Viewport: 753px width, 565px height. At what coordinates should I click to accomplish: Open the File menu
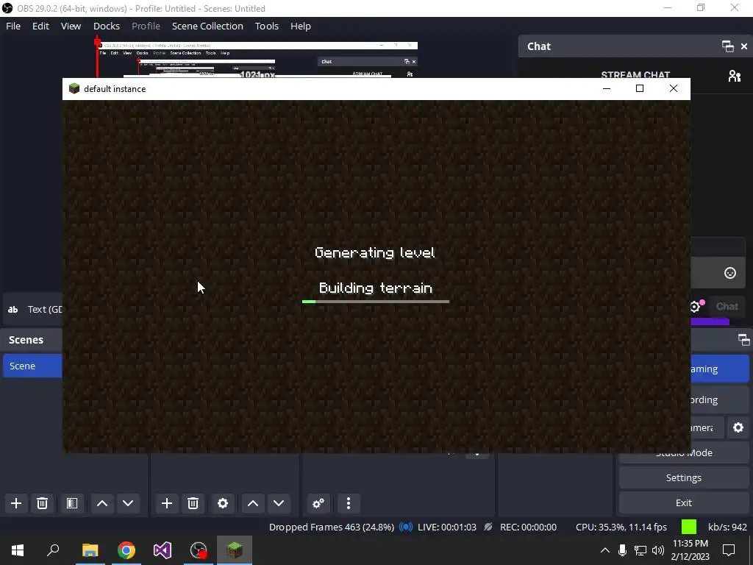13,26
